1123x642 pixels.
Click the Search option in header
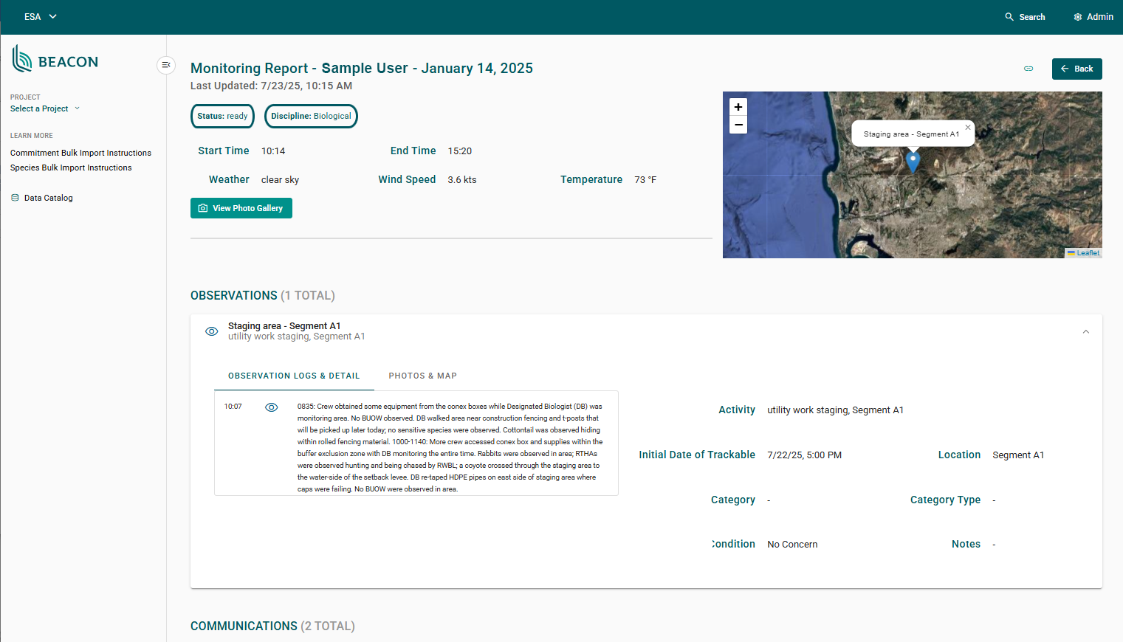click(1025, 17)
